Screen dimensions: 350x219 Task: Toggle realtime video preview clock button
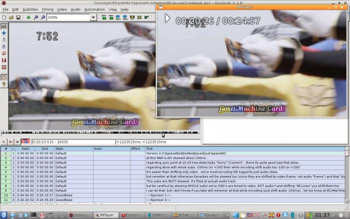pyautogui.click(x=4, y=77)
